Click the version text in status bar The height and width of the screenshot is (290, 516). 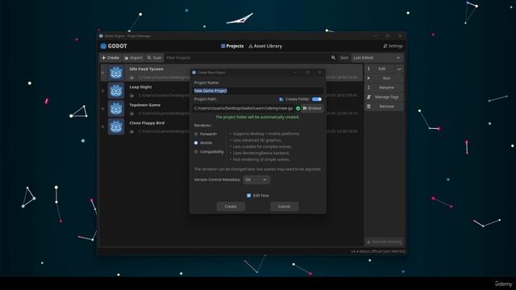pyautogui.click(x=377, y=251)
